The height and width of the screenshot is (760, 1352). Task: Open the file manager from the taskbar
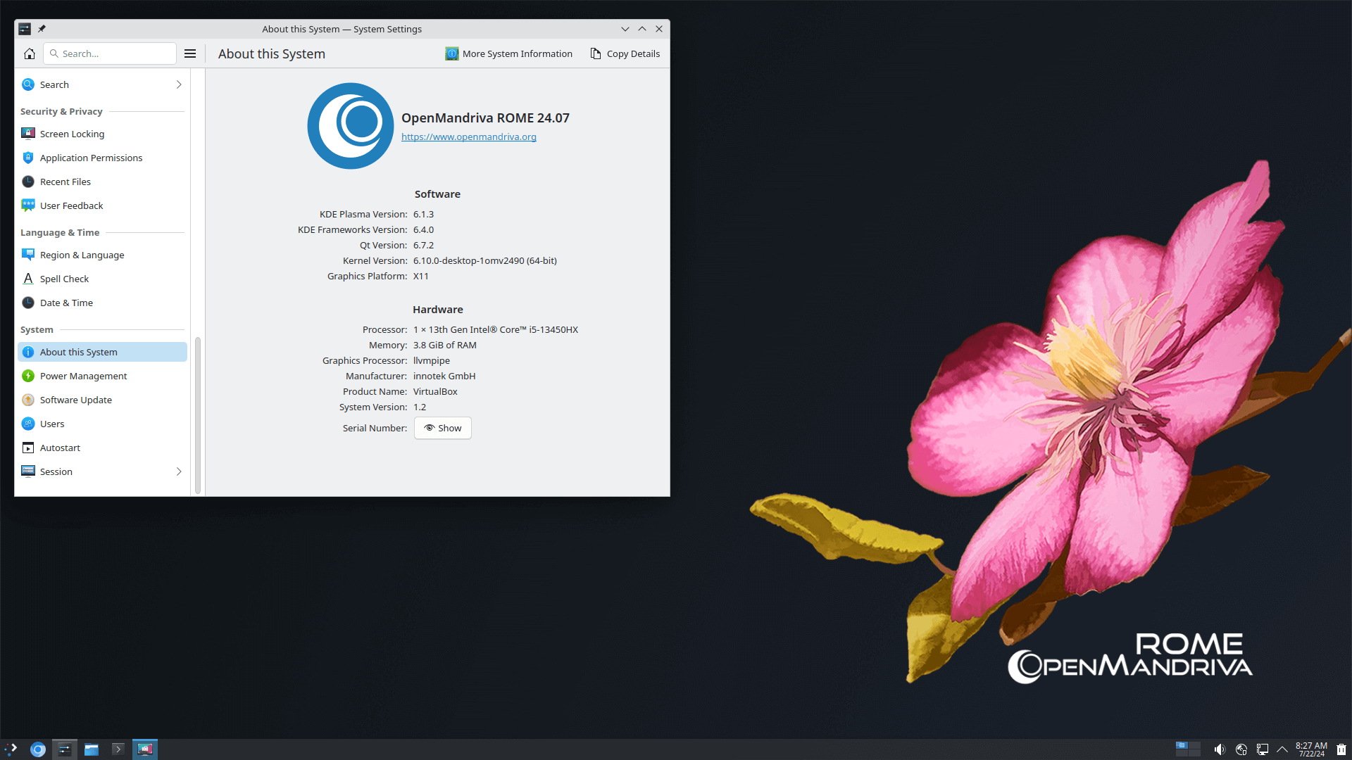pyautogui.click(x=91, y=749)
